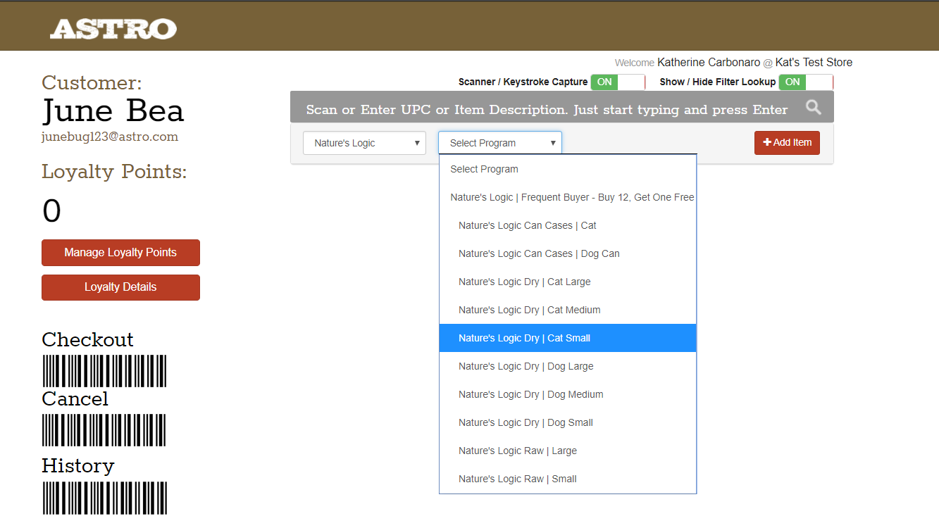The height and width of the screenshot is (528, 939).
Task: Select Nature's Logic Dry | Dog Small
Action: coord(568,422)
